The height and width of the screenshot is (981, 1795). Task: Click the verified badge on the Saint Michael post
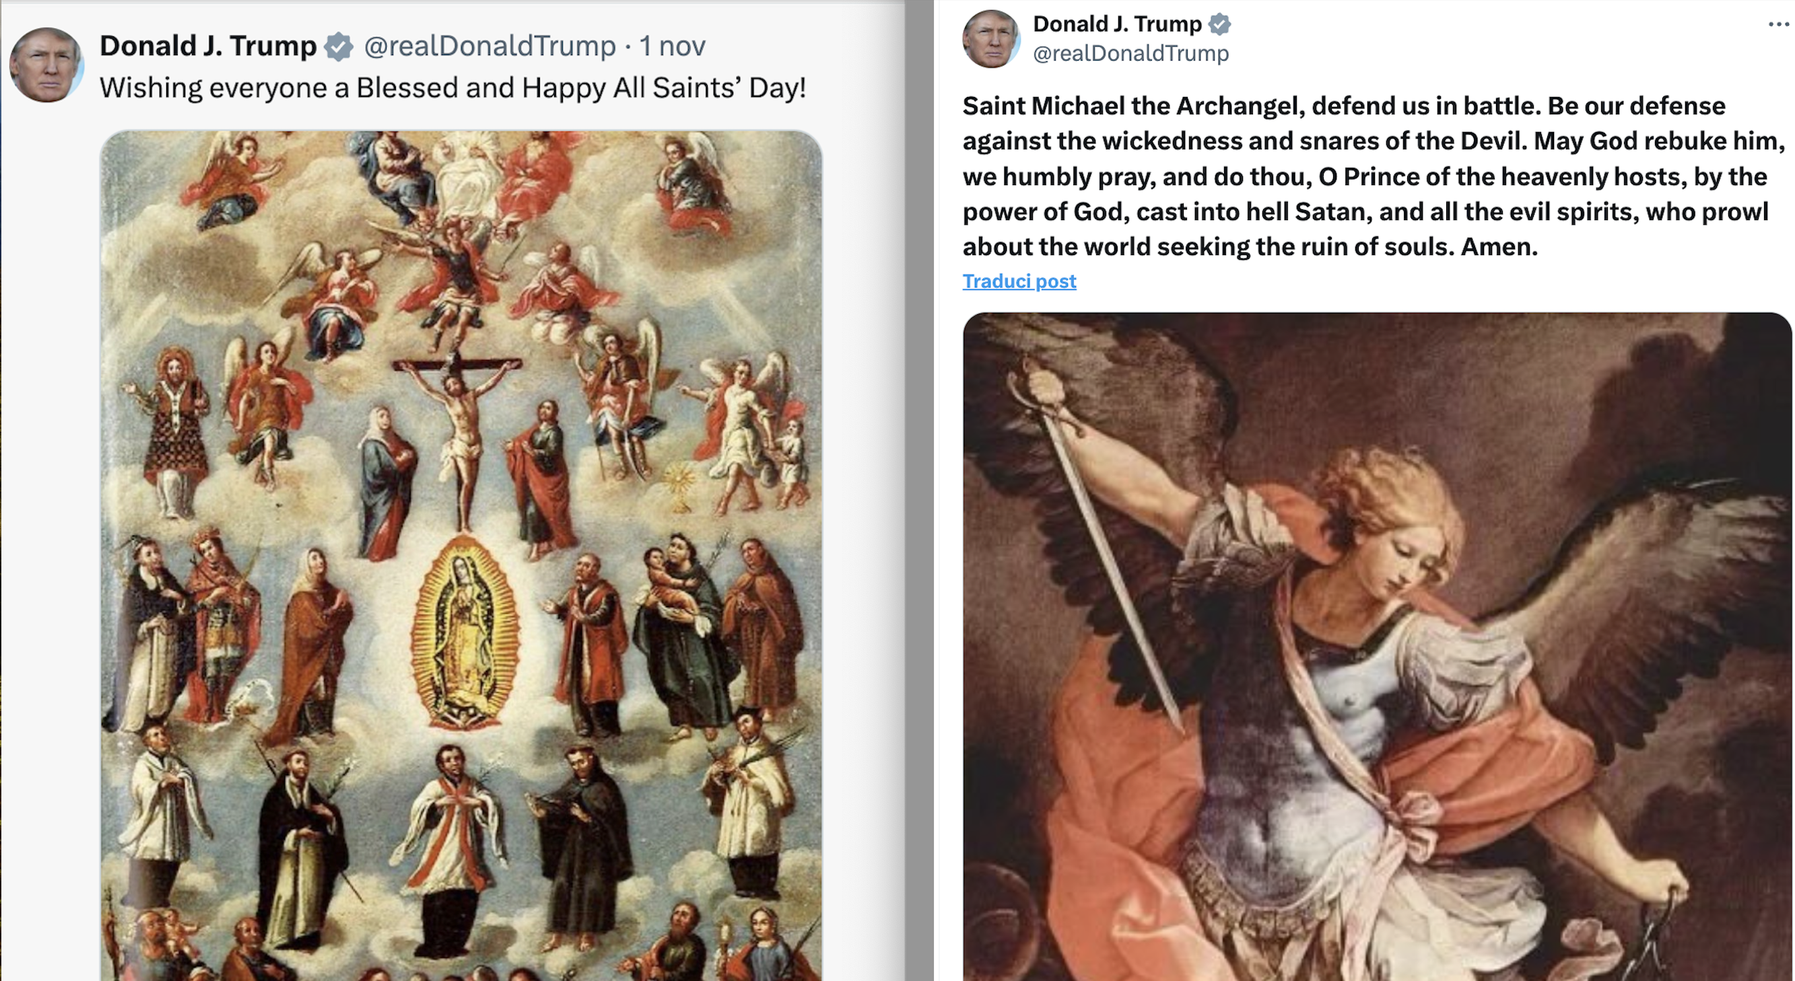click(1219, 24)
